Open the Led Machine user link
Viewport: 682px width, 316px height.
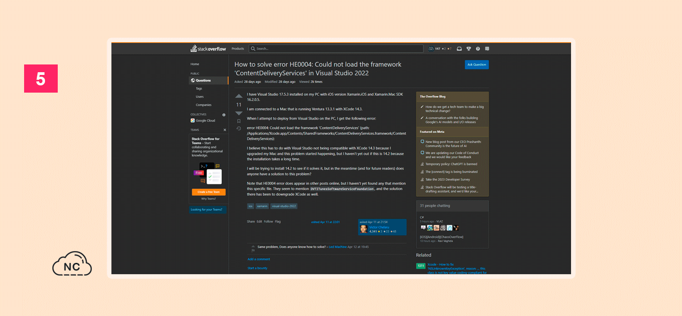tap(338, 247)
